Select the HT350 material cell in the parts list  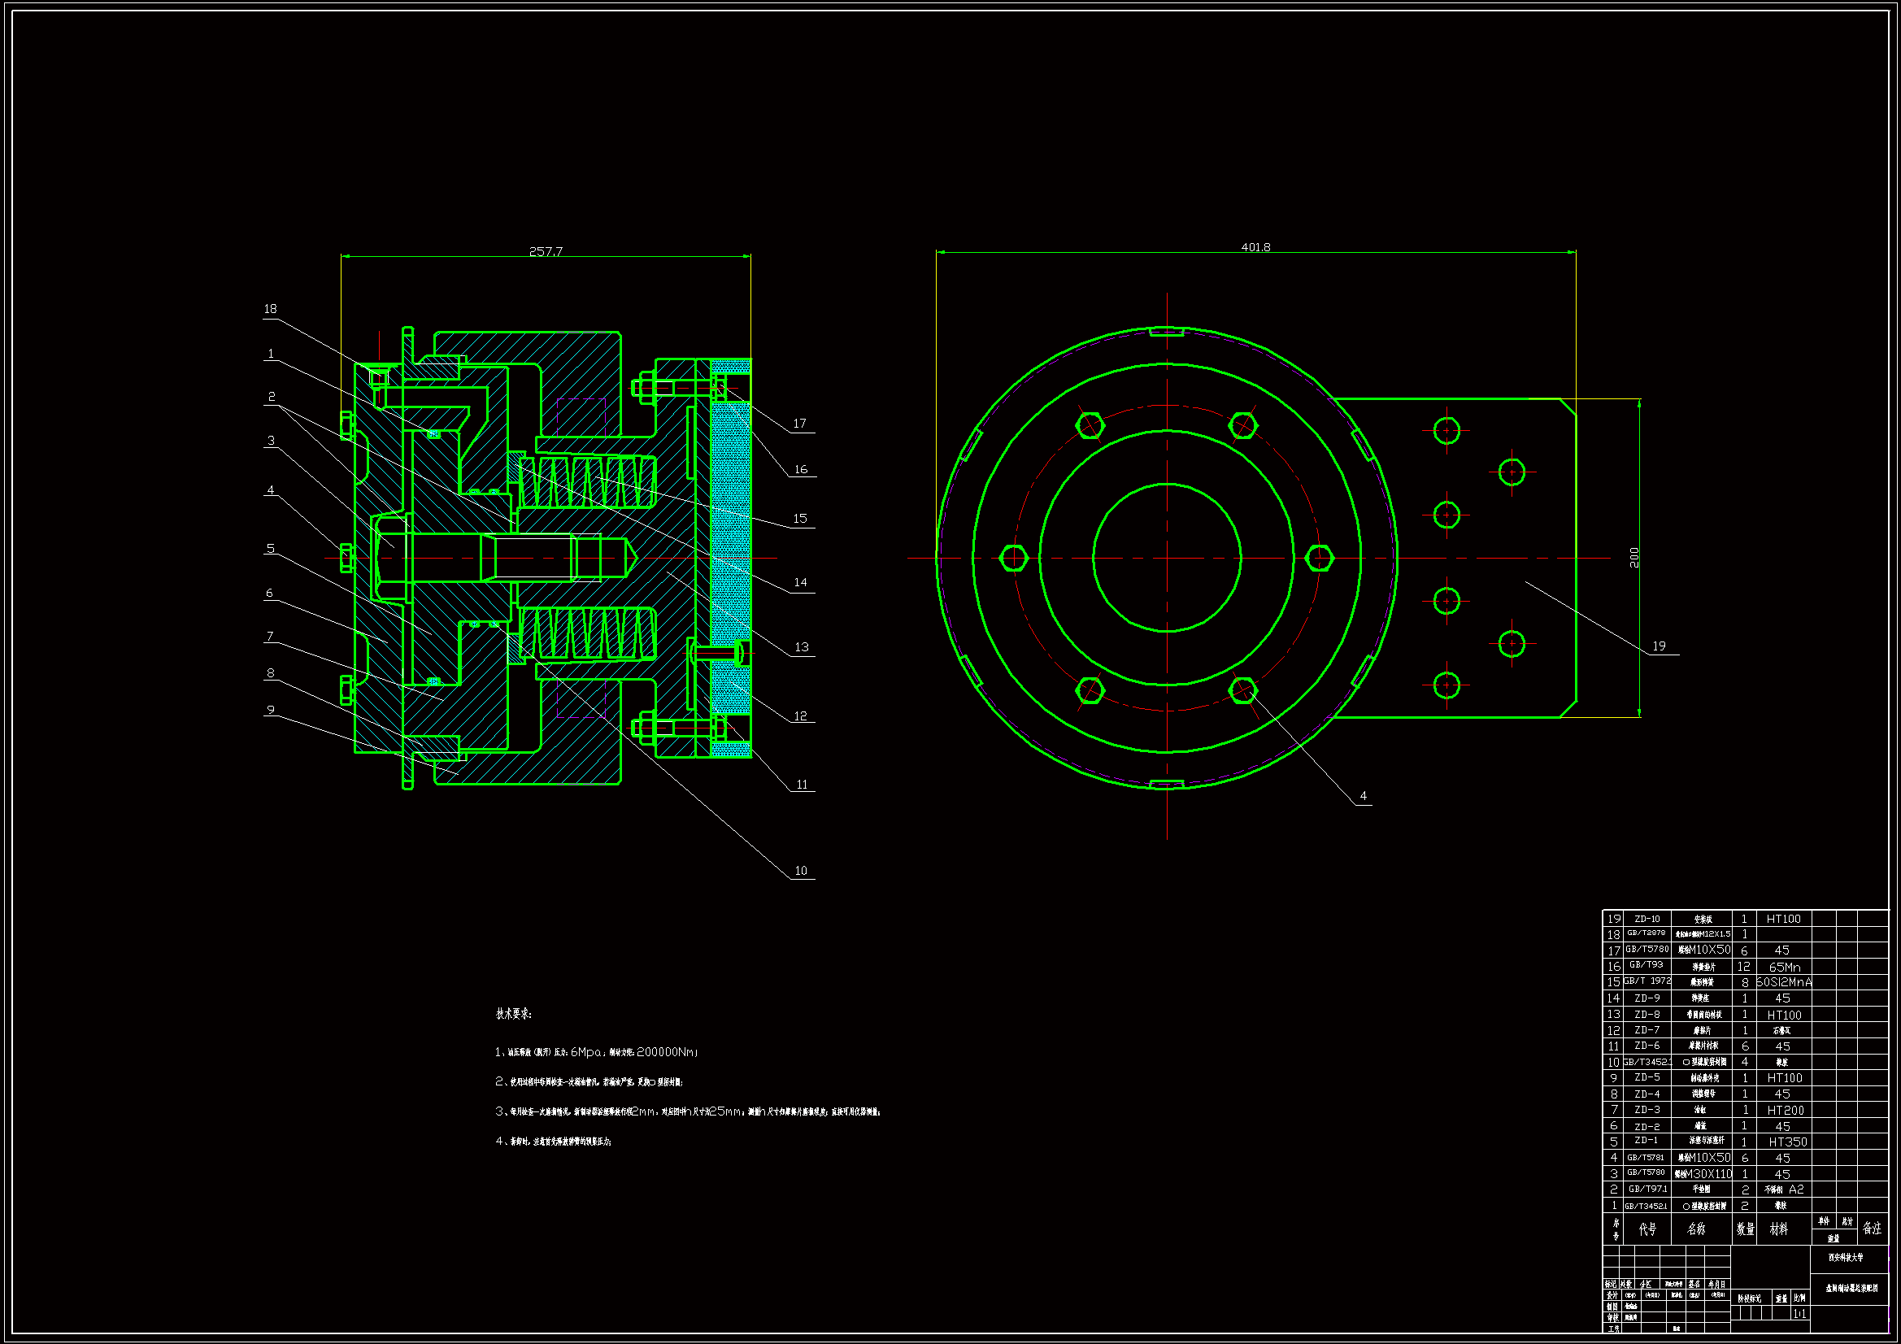(x=1787, y=1142)
